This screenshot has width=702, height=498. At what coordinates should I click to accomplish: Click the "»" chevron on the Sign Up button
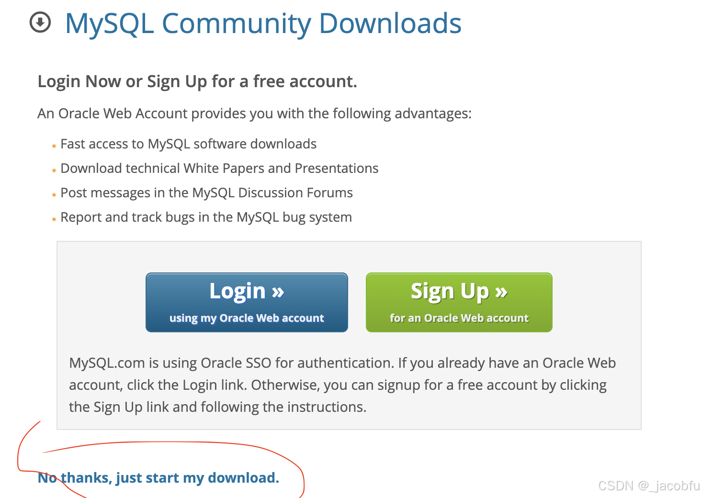click(501, 291)
